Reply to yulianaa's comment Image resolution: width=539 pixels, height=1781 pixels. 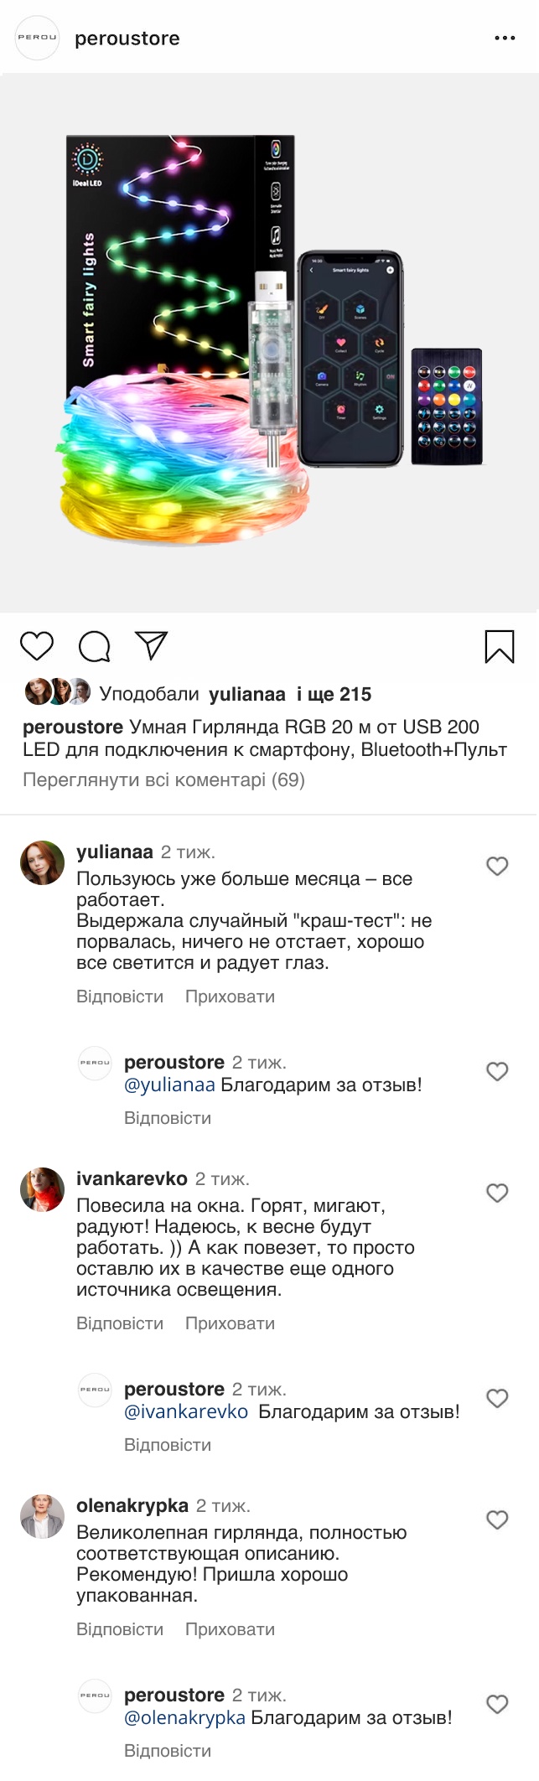pos(120,997)
